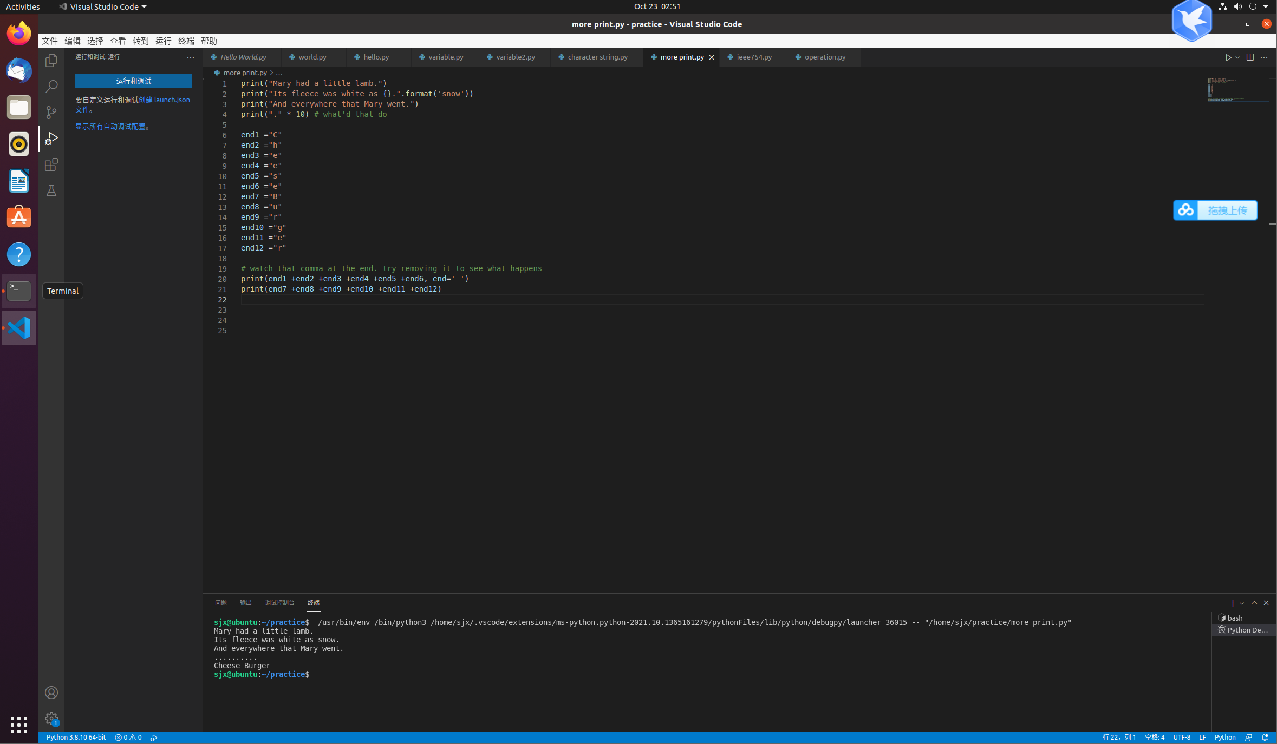Click the 创建 launch.json link
The width and height of the screenshot is (1277, 744).
(164, 100)
